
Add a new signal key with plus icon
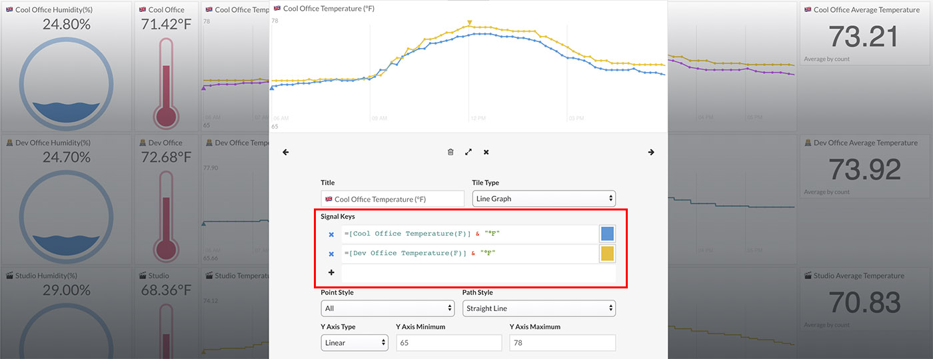click(331, 273)
